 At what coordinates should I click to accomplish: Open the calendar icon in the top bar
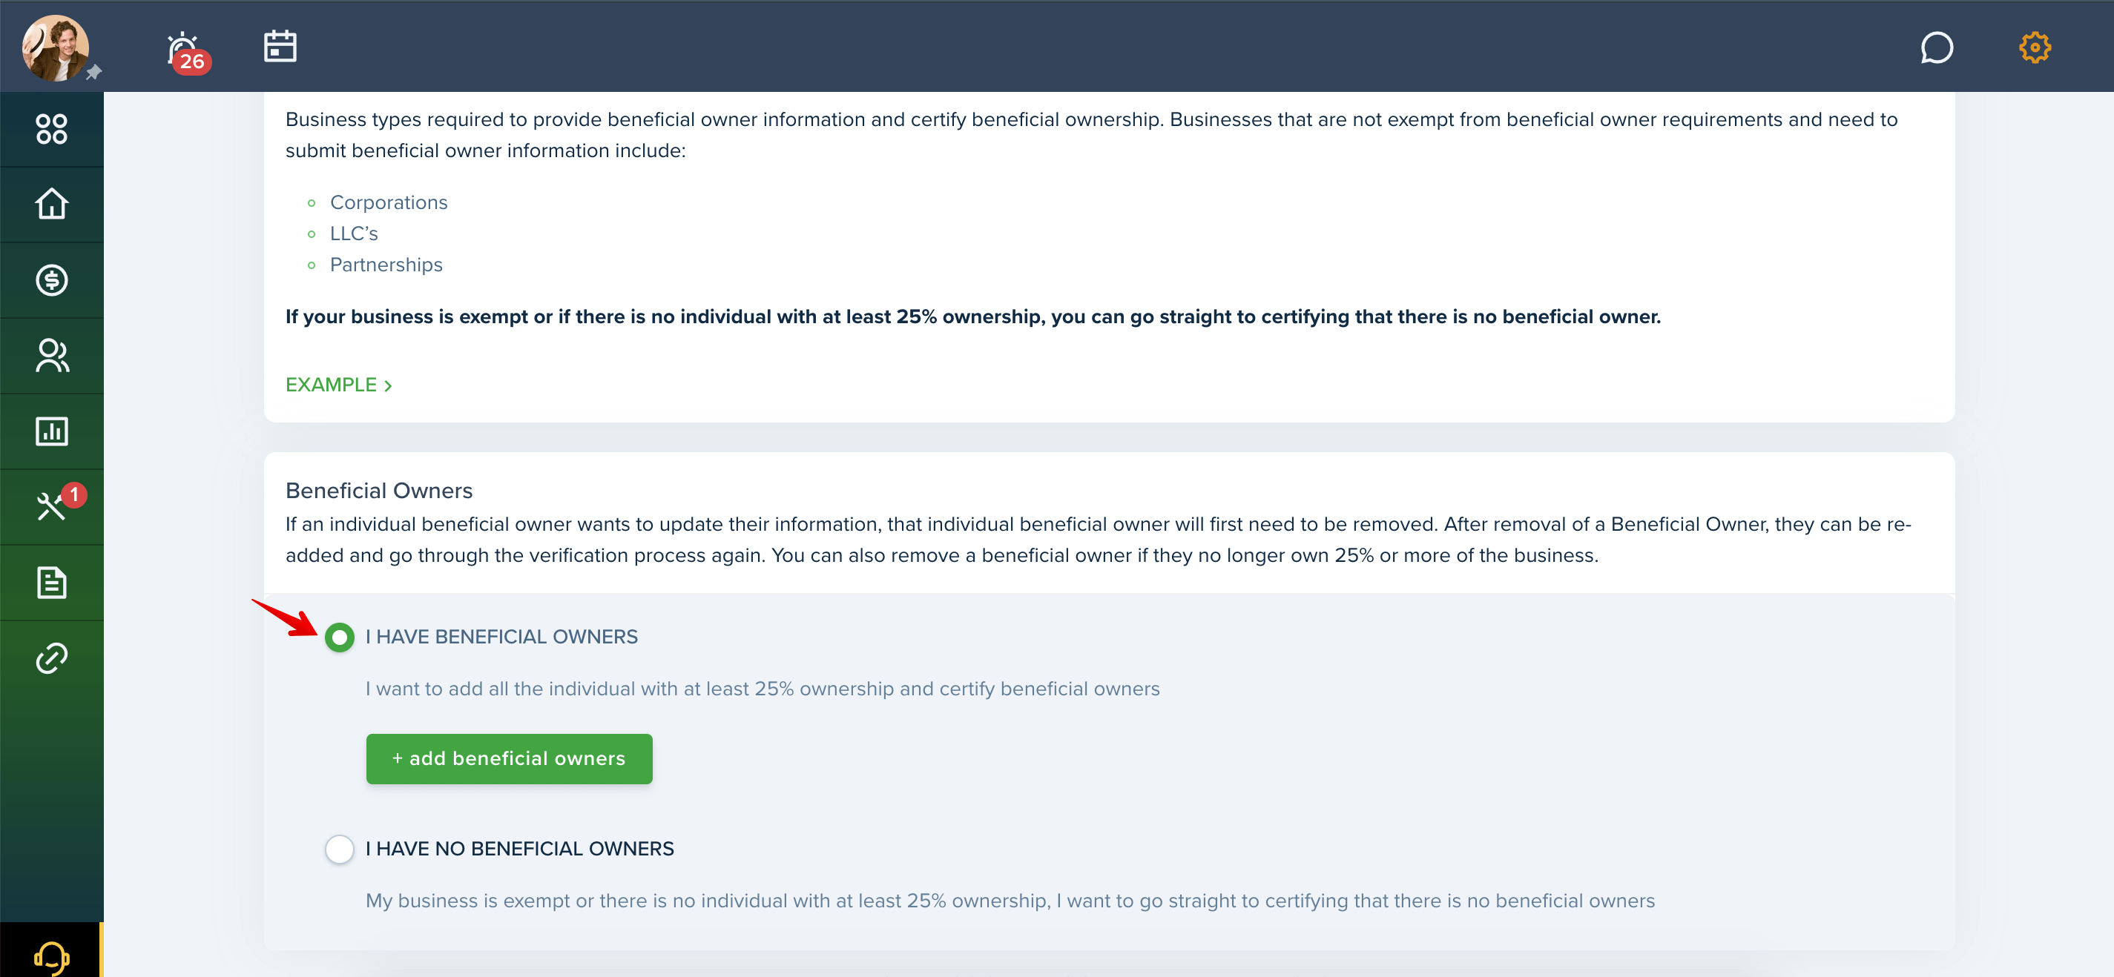pos(280,46)
